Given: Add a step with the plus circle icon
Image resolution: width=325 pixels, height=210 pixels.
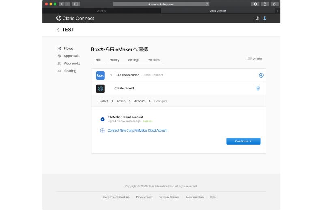Looking at the screenshot, I should tap(261, 75).
